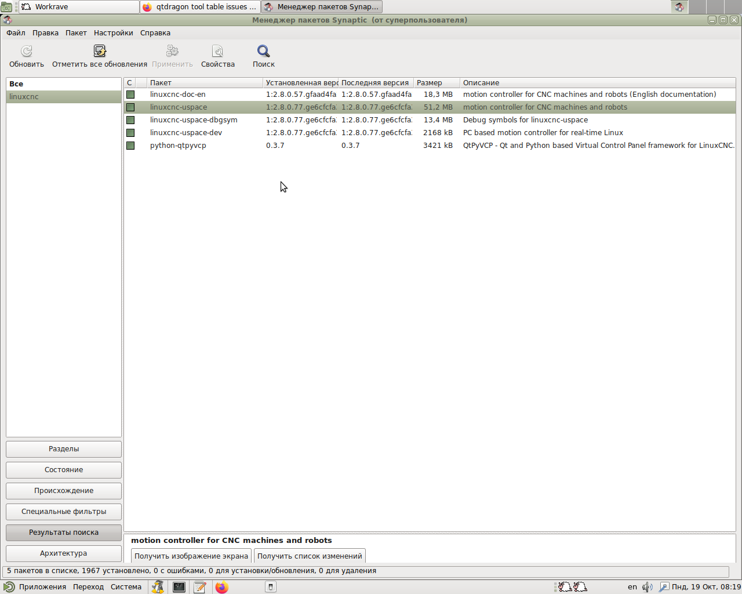
Task: Open the Пакет menu
Action: [x=76, y=33]
